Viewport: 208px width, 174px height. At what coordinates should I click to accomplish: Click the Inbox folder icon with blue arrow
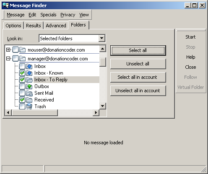pos(29,66)
